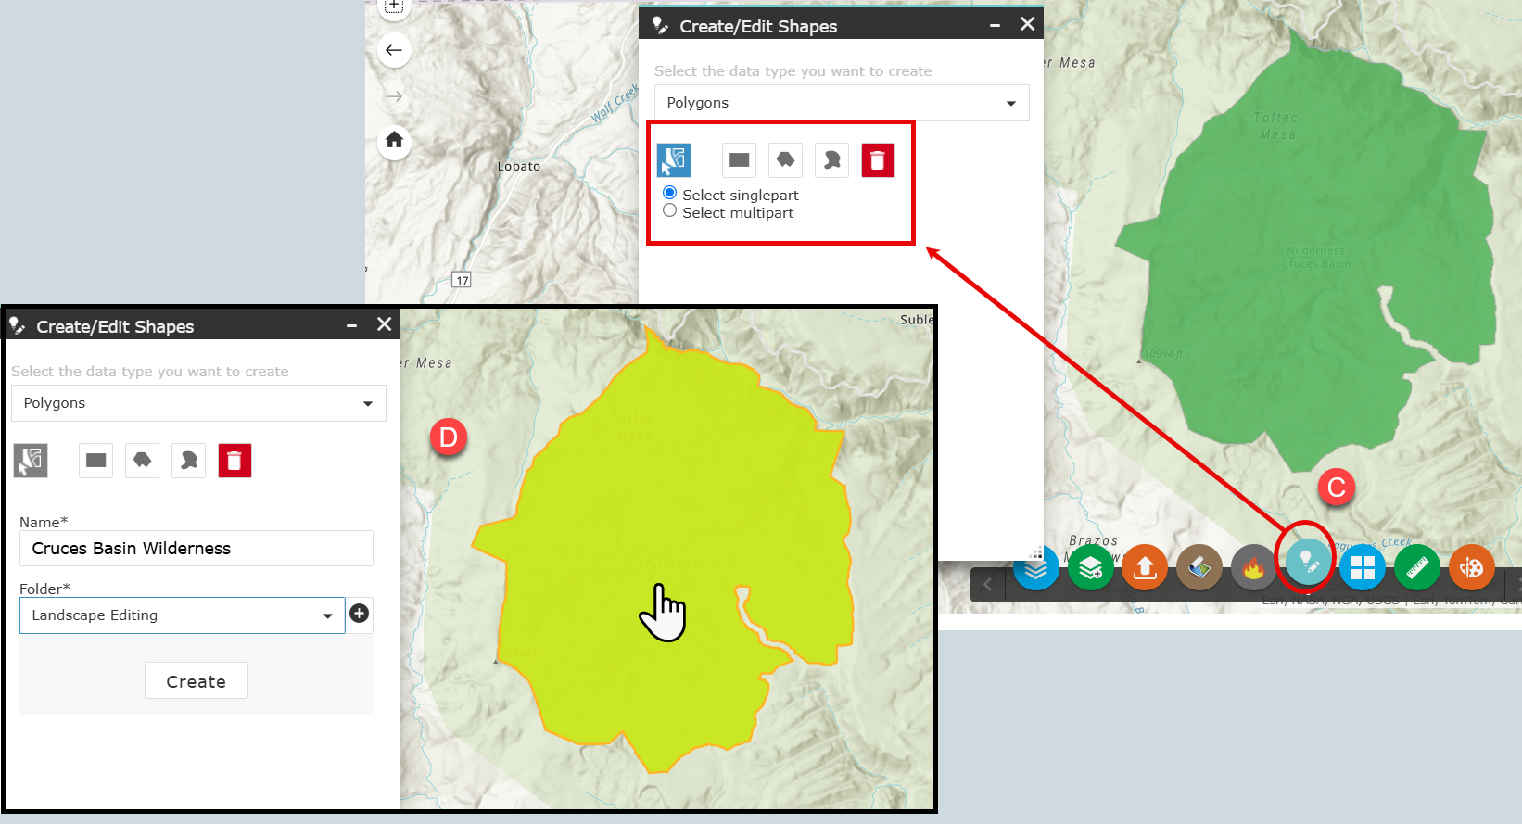Open the green ruler Measurement widget
The height and width of the screenshot is (824, 1522).
[1417, 567]
